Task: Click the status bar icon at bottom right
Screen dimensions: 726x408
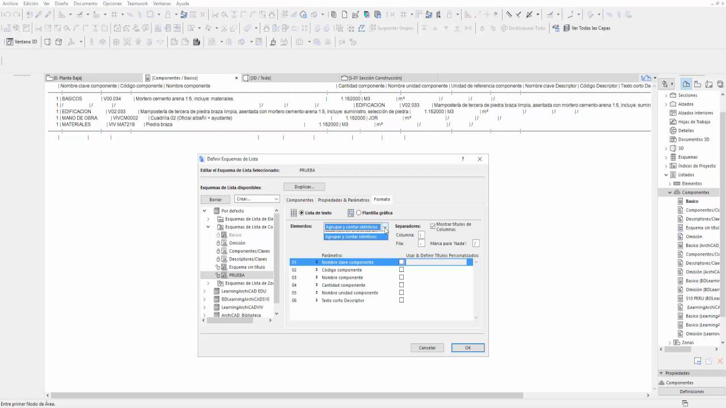Action: [x=685, y=403]
